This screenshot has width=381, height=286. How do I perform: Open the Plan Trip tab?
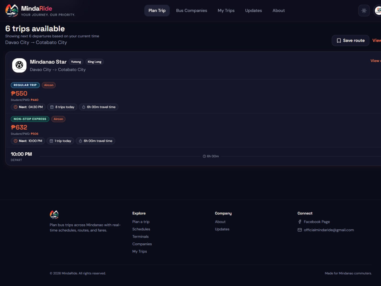(157, 10)
